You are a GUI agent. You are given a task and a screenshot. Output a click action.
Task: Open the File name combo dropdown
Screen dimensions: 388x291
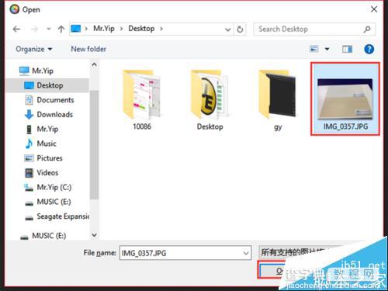click(x=246, y=253)
